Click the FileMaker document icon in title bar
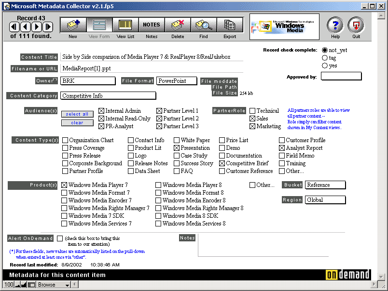Screen dimensions: 388x291 [7, 6]
